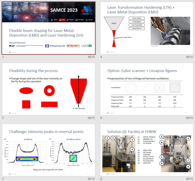195x181 pixels.
Task: Click the red ring shape on slide 5
Action: coord(49,91)
